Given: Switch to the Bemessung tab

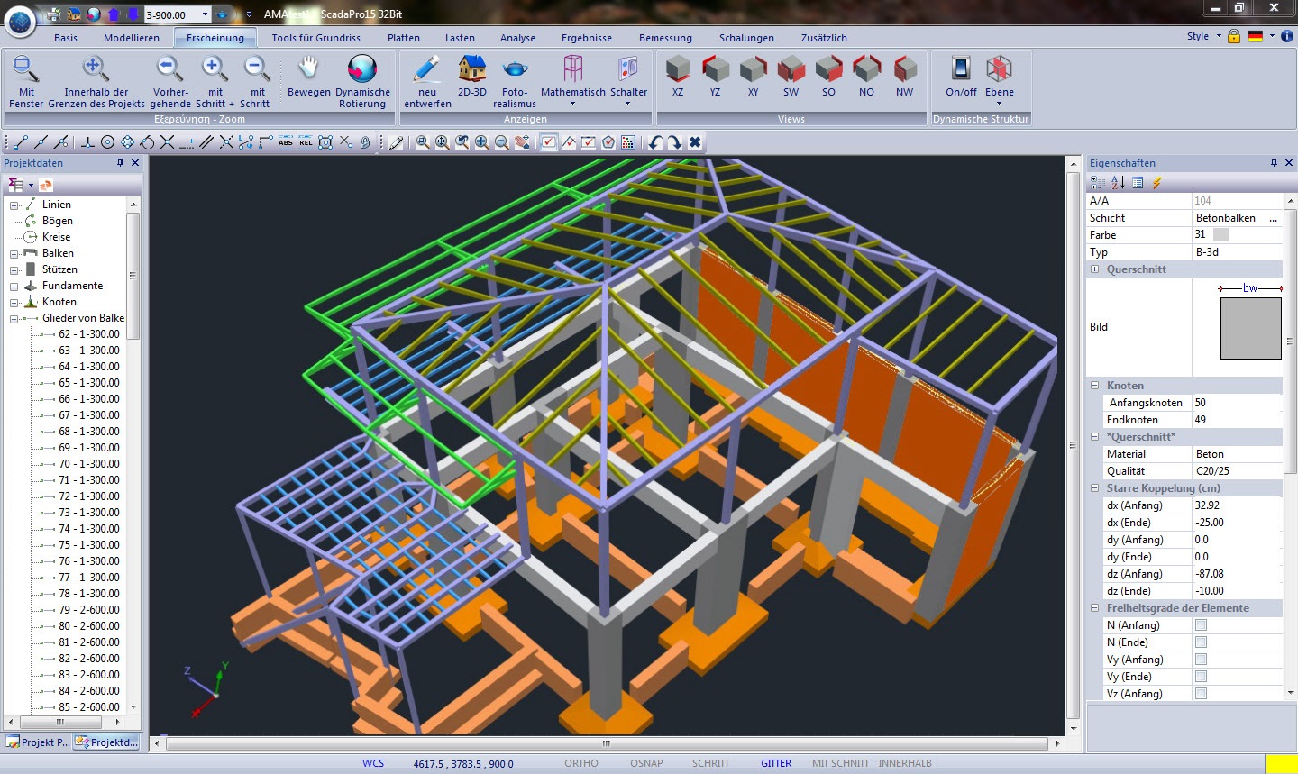Looking at the screenshot, I should pyautogui.click(x=665, y=38).
